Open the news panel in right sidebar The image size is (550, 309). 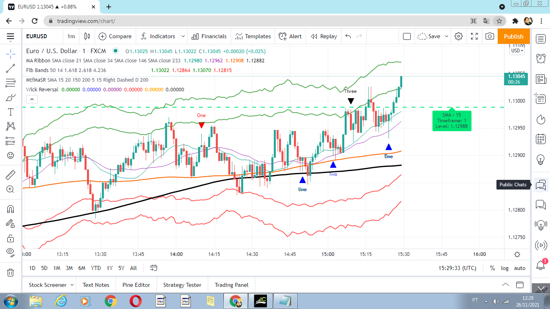pos(541,79)
